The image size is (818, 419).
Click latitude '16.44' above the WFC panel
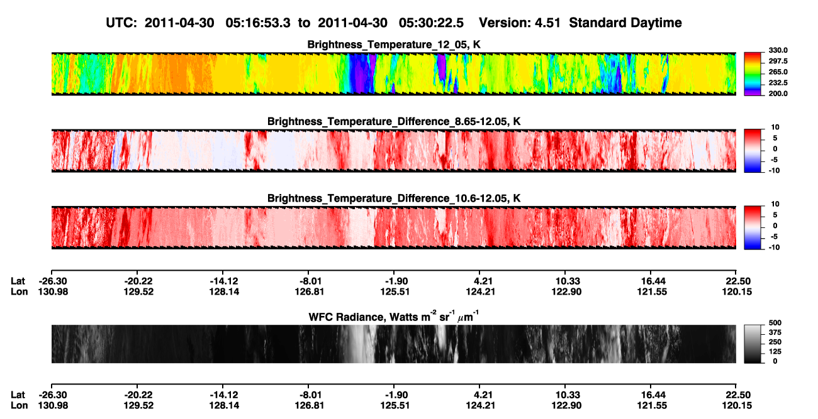click(x=653, y=281)
